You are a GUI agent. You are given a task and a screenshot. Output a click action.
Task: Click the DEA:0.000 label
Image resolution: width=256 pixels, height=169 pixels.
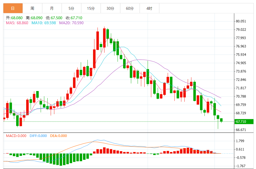pos(58,136)
